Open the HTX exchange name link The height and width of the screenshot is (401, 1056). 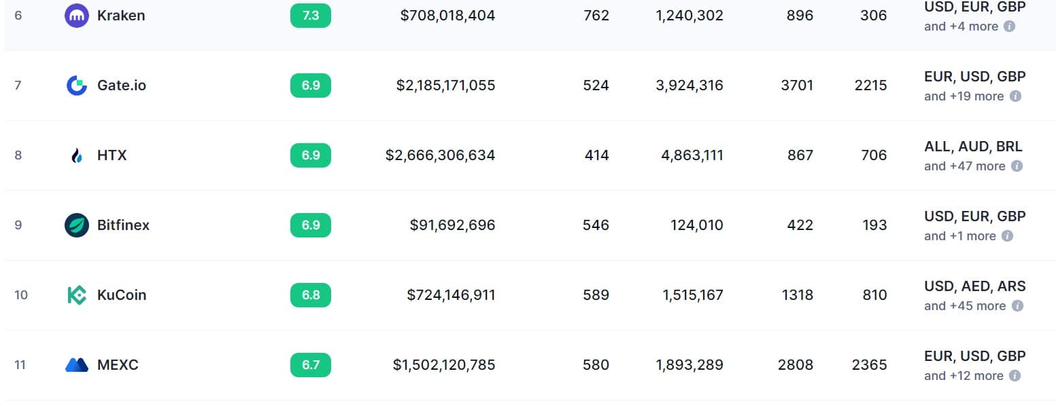pos(112,155)
